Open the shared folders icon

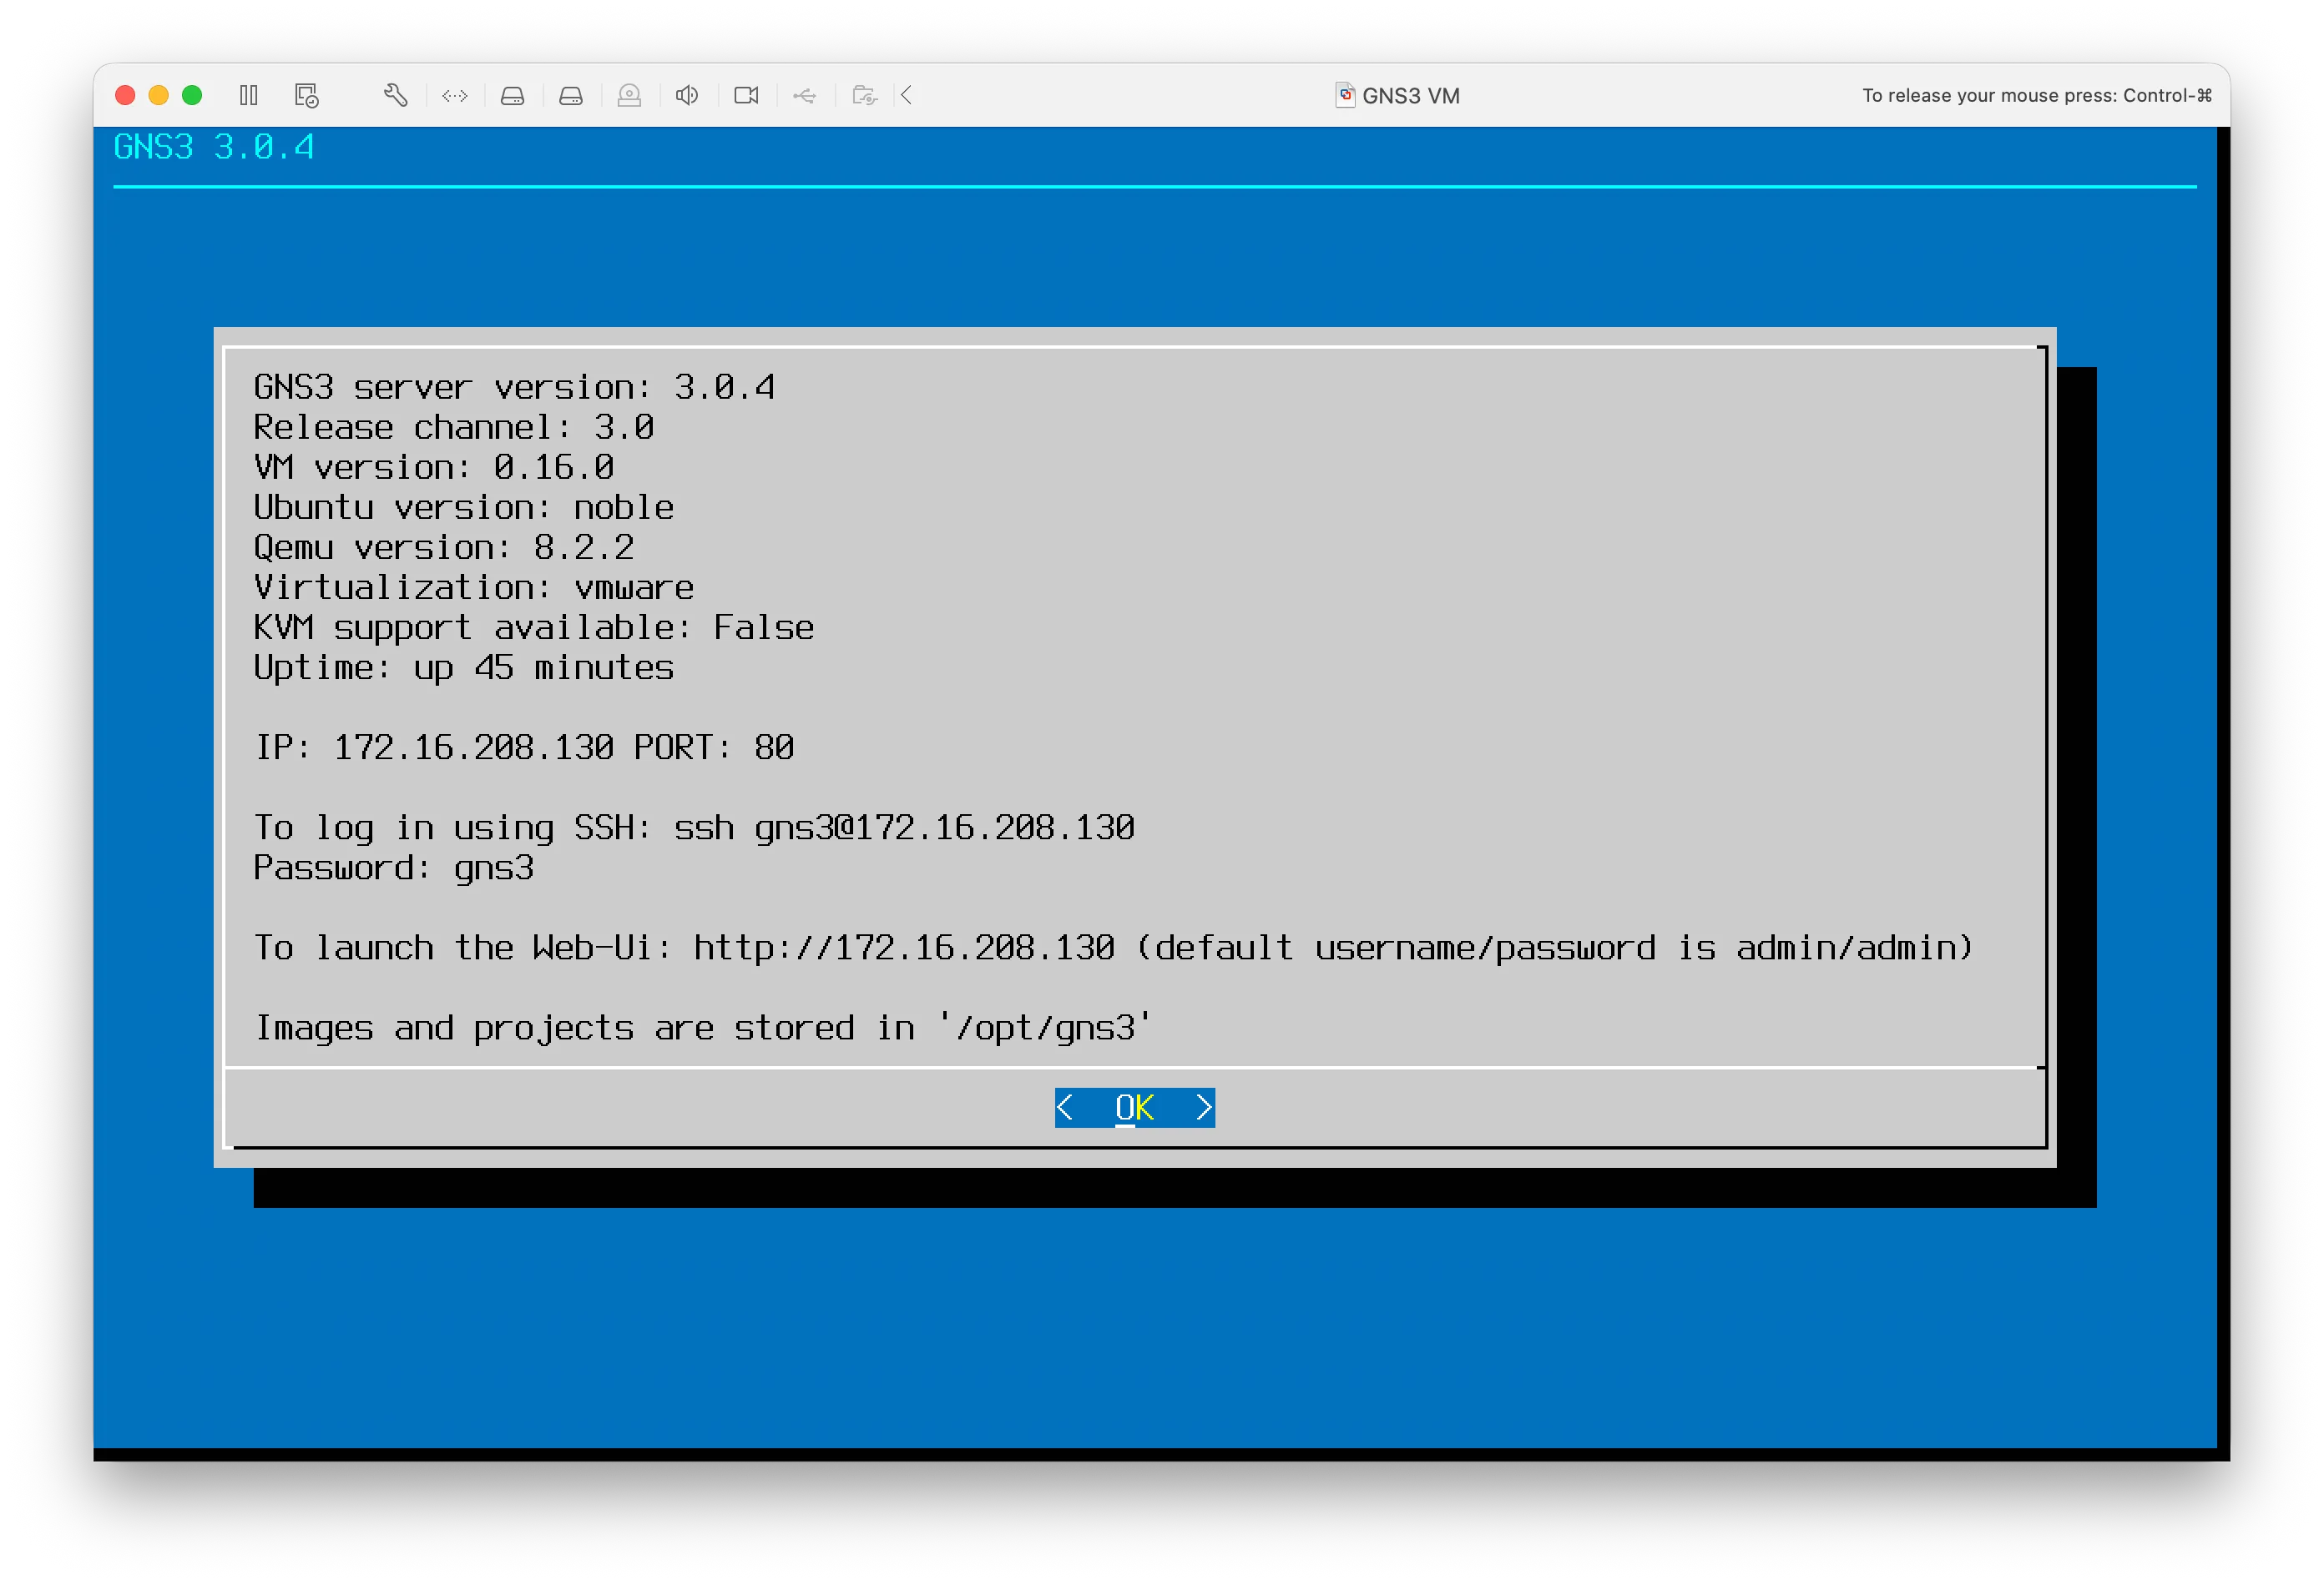pyautogui.click(x=864, y=95)
